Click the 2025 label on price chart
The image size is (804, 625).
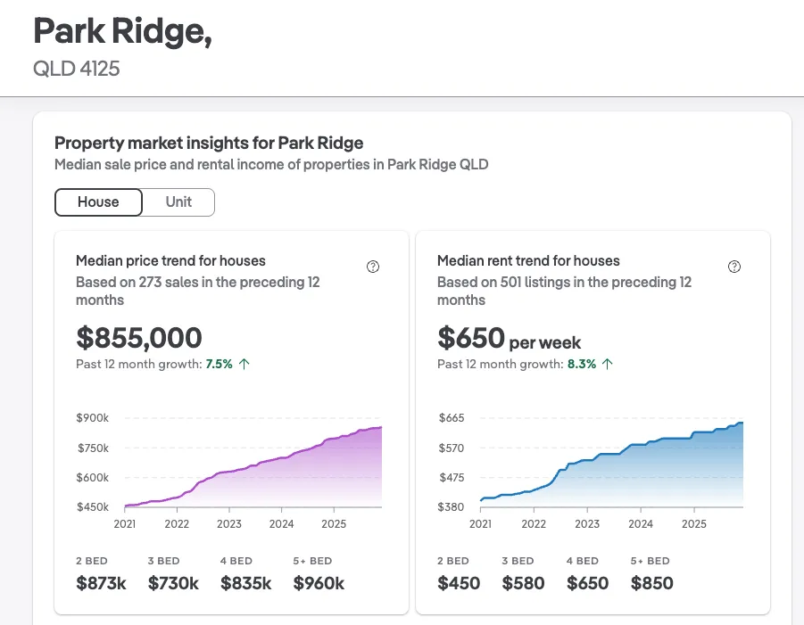[x=334, y=524]
